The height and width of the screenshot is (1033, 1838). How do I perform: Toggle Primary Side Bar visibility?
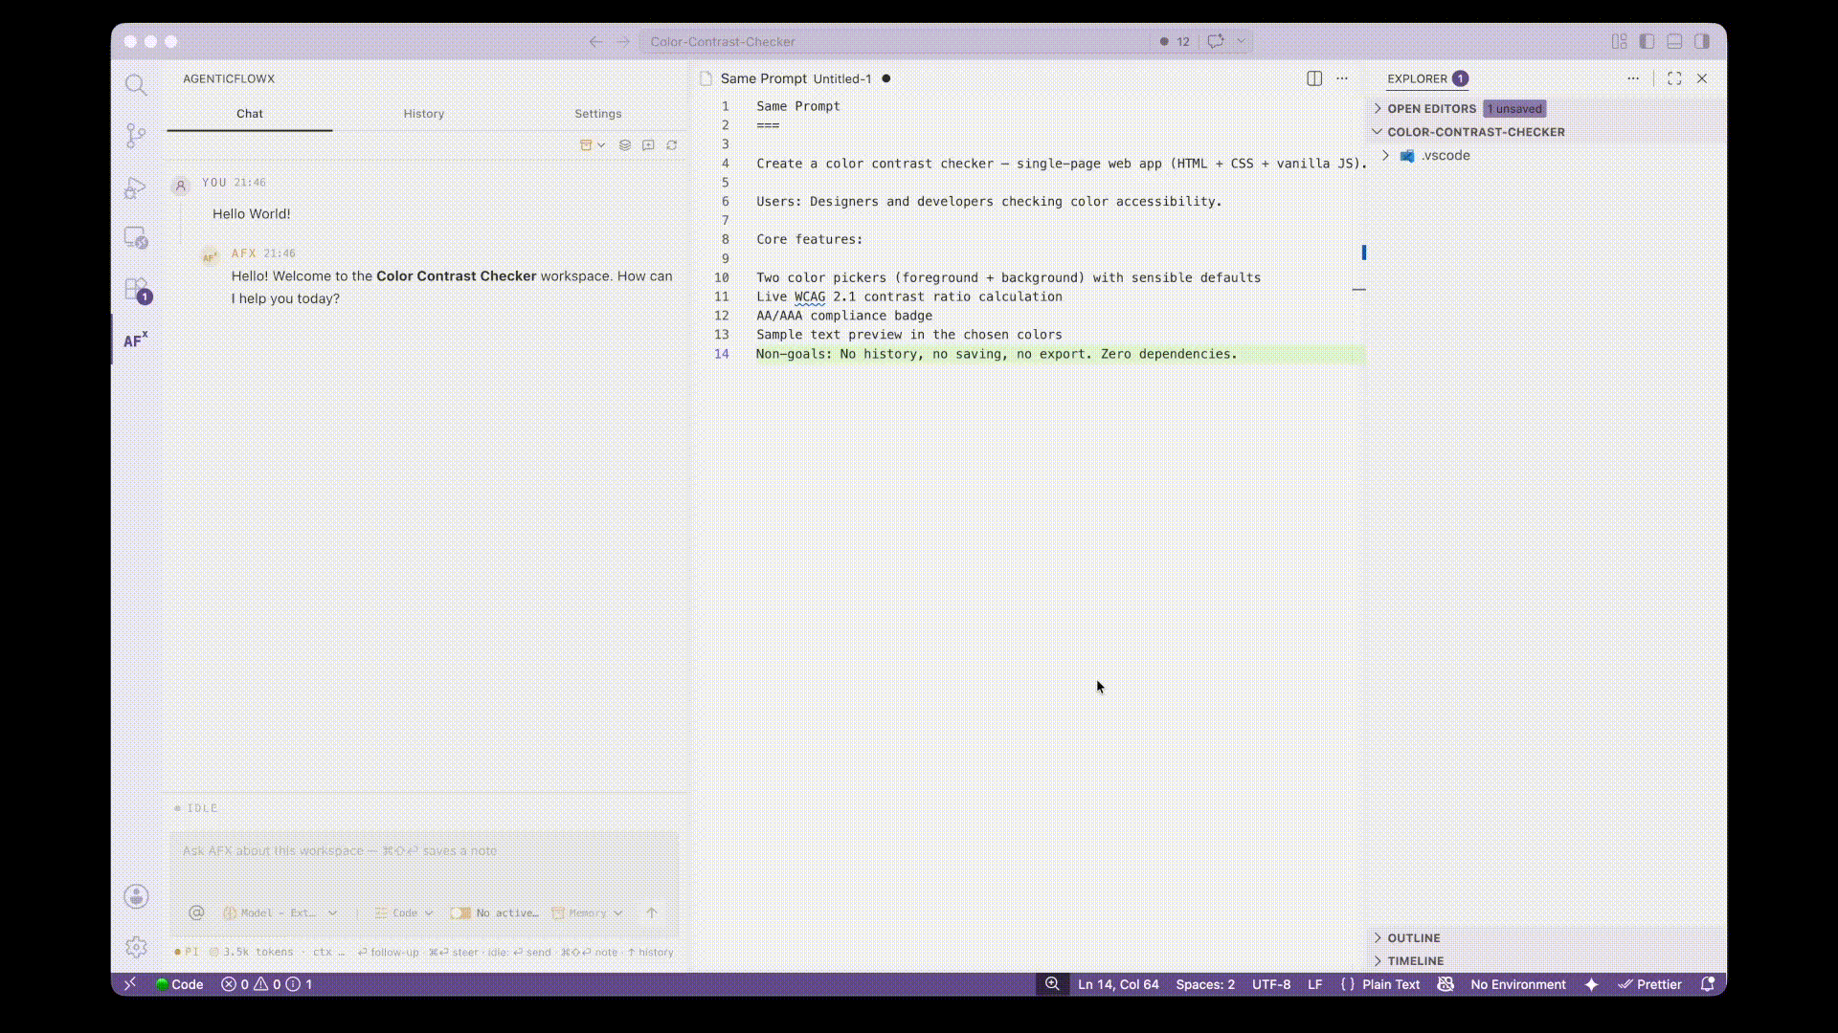tap(1647, 41)
